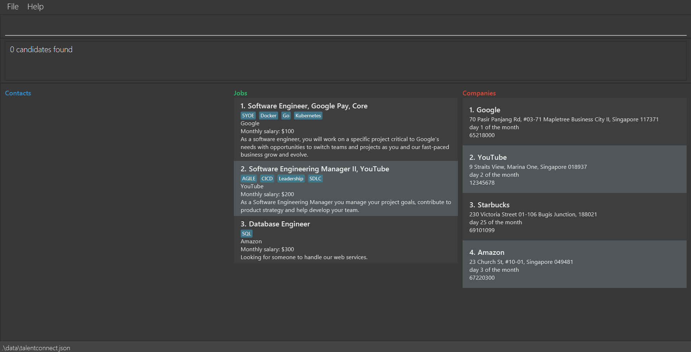Click the Go tag
The height and width of the screenshot is (352, 691).
286,116
